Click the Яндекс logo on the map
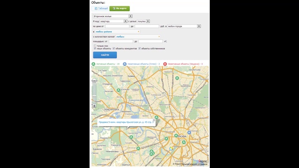The height and width of the screenshot is (168, 299). pyautogui.click(x=203, y=161)
